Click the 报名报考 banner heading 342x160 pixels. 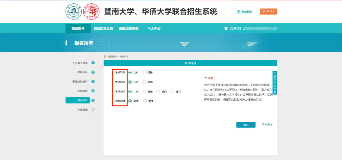pyautogui.click(x=84, y=43)
